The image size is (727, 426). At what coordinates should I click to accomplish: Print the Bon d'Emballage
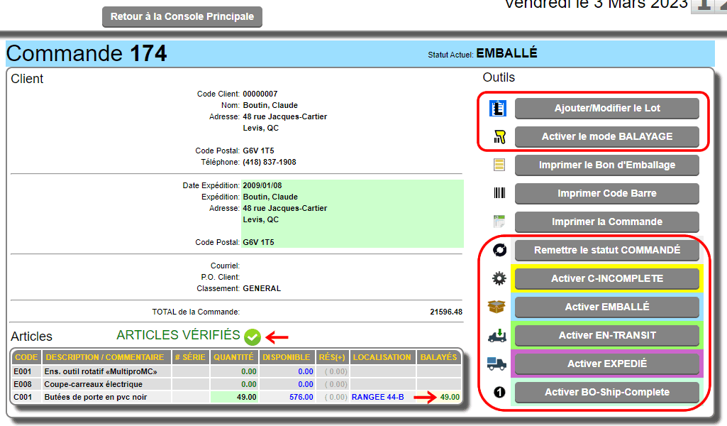point(607,165)
